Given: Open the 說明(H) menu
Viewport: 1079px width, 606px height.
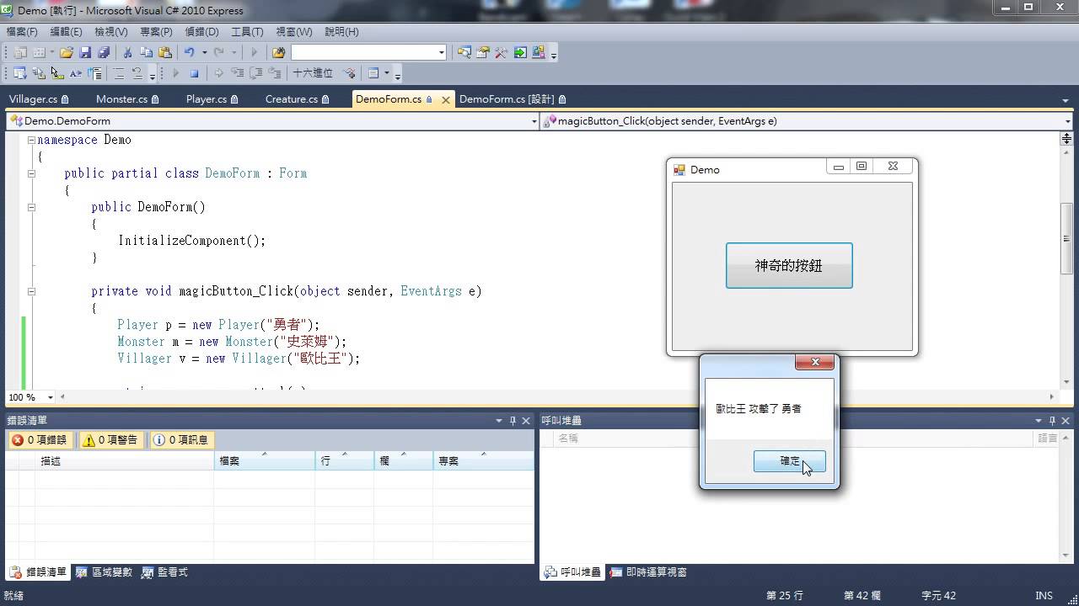Looking at the screenshot, I should click(341, 31).
